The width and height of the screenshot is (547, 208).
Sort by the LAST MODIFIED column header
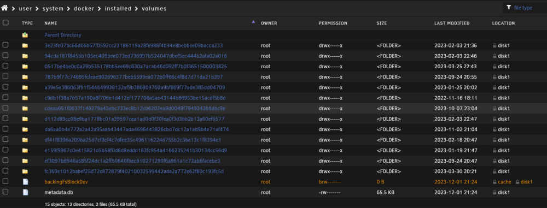452,23
